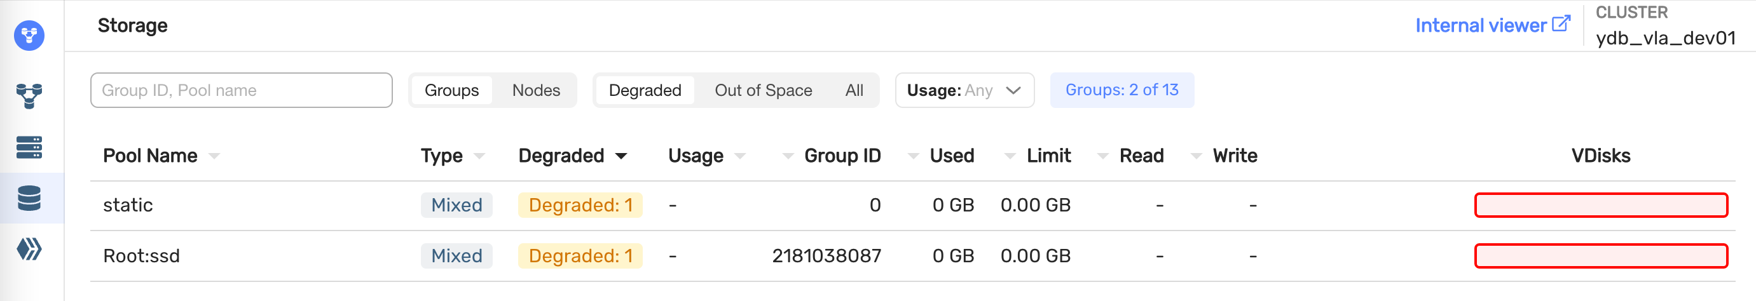Click the sort arrow beside Pool Name header
Screen dimensions: 1756x301
pos(214,157)
